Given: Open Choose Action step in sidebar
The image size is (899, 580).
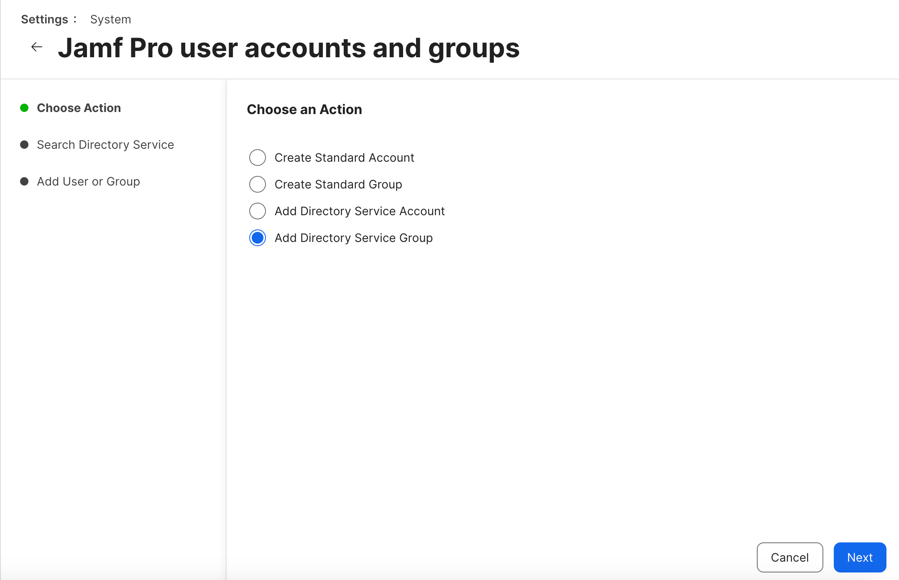Looking at the screenshot, I should pos(79,108).
